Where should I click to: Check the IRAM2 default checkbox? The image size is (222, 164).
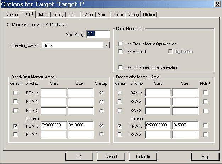click(120, 134)
